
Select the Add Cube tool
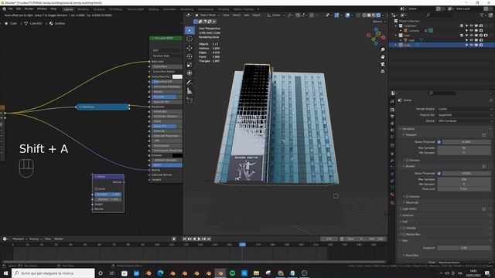tap(189, 100)
